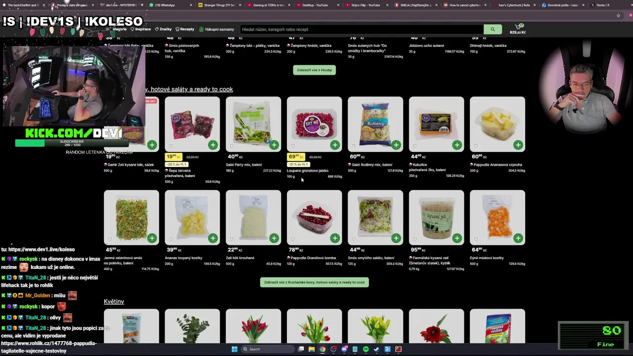Open the red tulips product image
633x356 pixels.
[253, 326]
